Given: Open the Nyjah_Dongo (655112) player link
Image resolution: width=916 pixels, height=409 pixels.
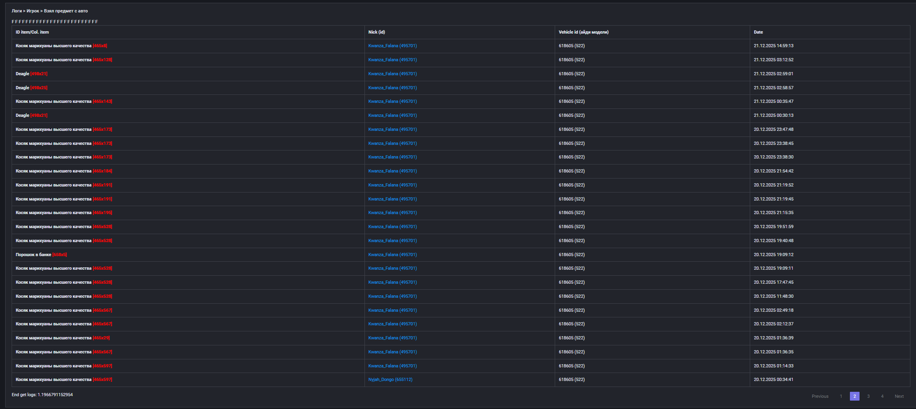Looking at the screenshot, I should click(390, 380).
